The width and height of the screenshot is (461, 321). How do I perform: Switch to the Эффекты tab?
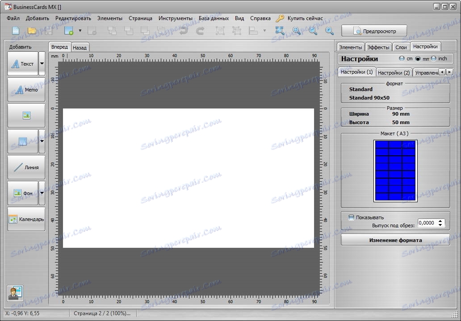378,47
